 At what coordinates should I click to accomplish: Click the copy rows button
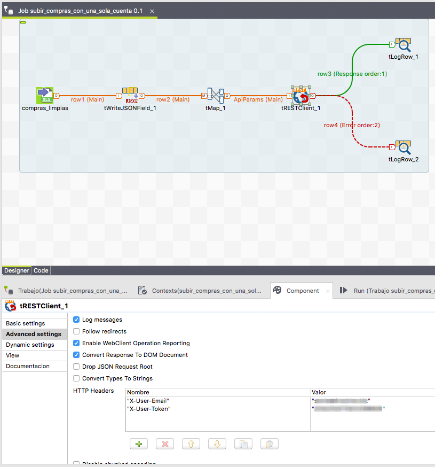point(243,444)
